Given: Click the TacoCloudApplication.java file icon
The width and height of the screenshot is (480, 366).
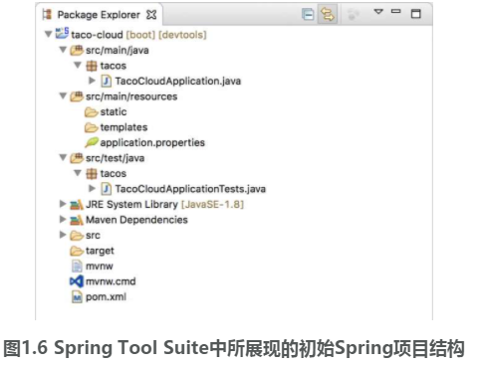Looking at the screenshot, I should 107,81.
